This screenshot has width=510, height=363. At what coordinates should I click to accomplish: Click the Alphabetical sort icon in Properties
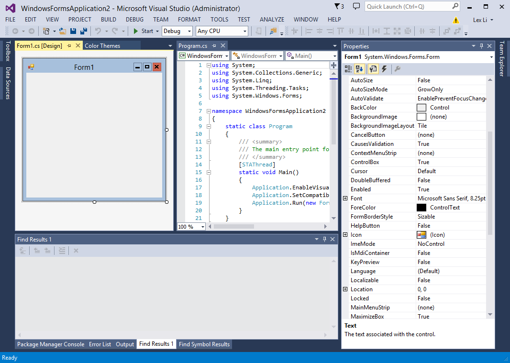click(x=359, y=69)
